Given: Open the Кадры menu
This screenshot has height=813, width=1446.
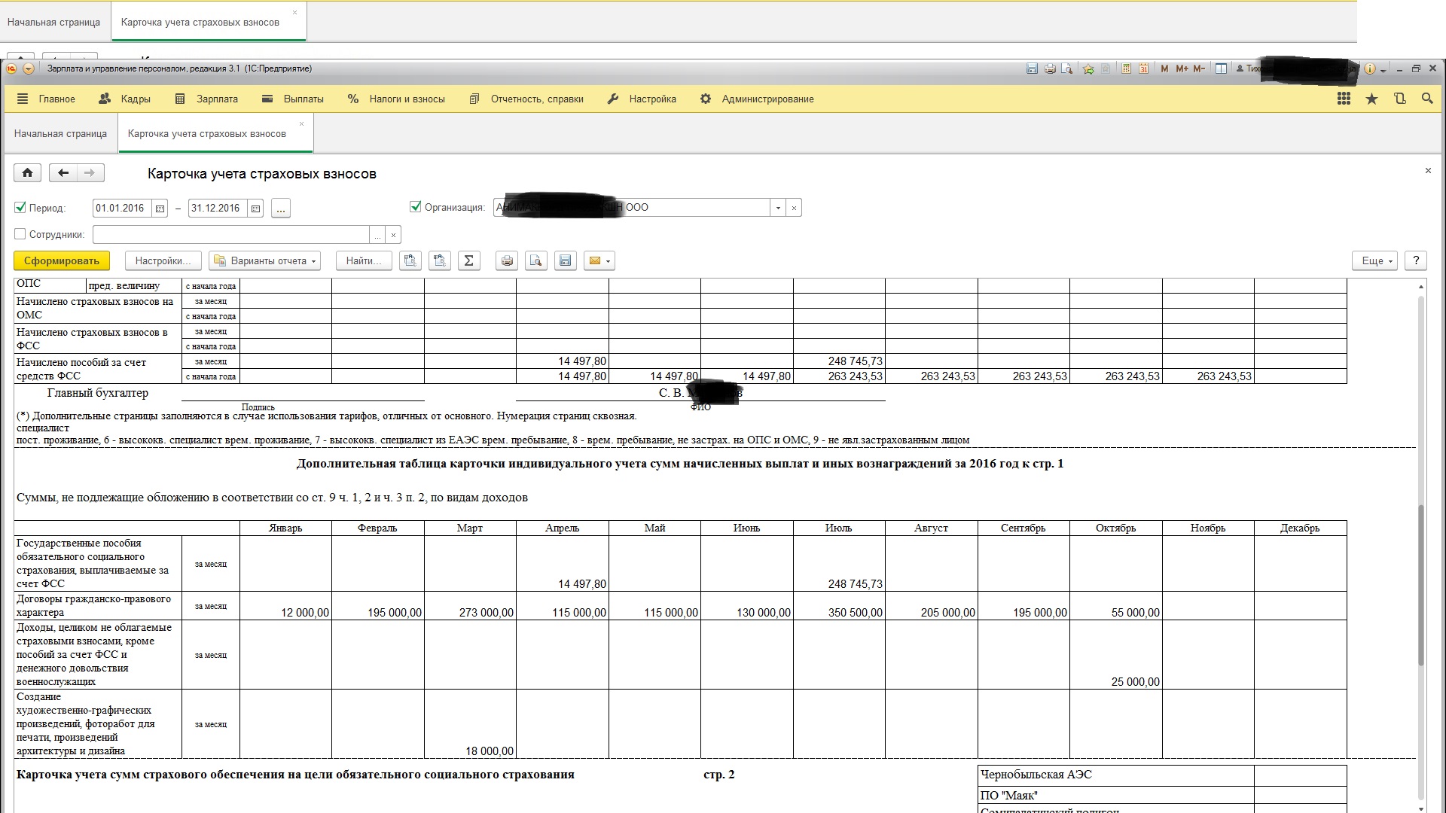Looking at the screenshot, I should coord(124,99).
